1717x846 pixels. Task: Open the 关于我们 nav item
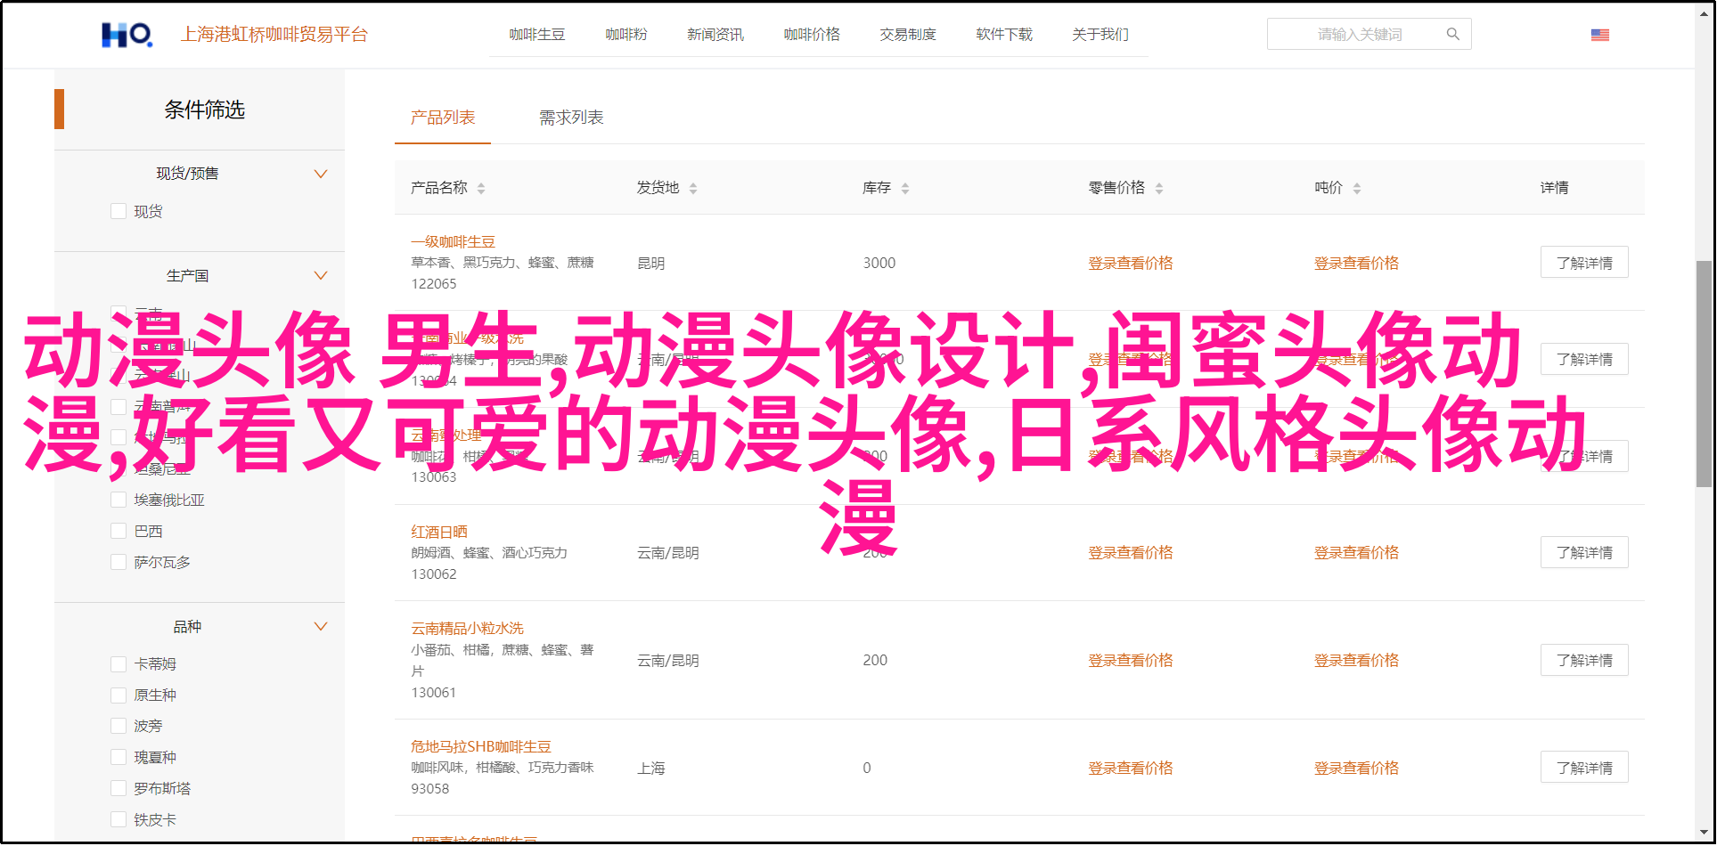(1100, 35)
